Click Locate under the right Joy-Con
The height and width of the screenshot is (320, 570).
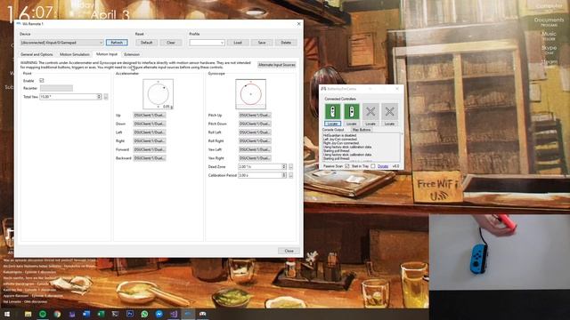click(352, 124)
